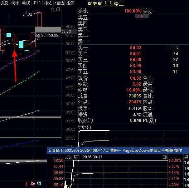Click the 换手 5.41% value
Viewport: 189px width, 188px height.
(135, 108)
